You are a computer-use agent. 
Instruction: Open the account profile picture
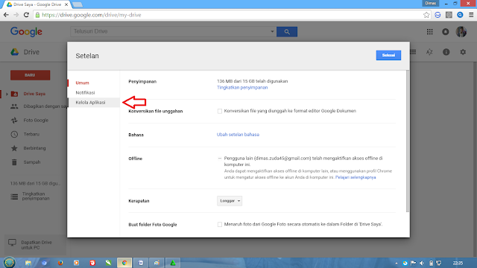point(461,31)
